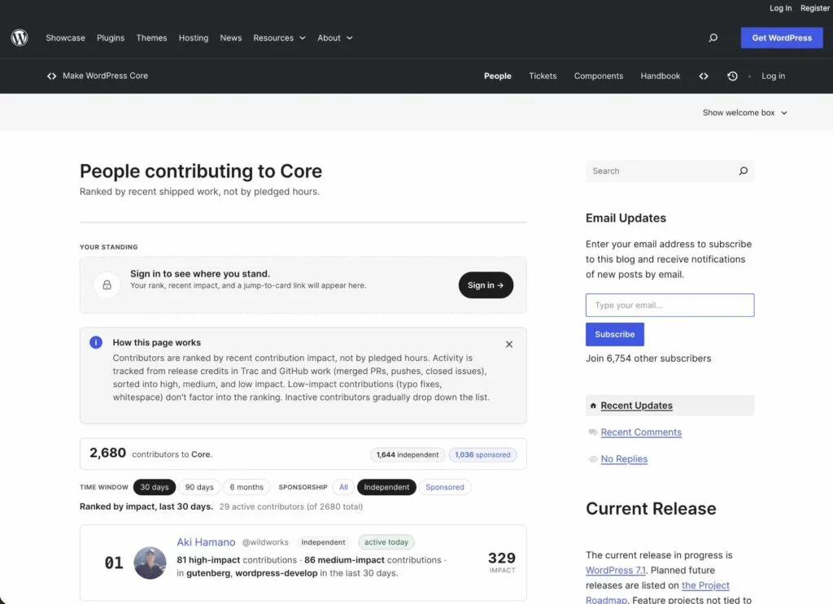Click Join 6,754 other subscribers text
The height and width of the screenshot is (604, 833).
648,358
